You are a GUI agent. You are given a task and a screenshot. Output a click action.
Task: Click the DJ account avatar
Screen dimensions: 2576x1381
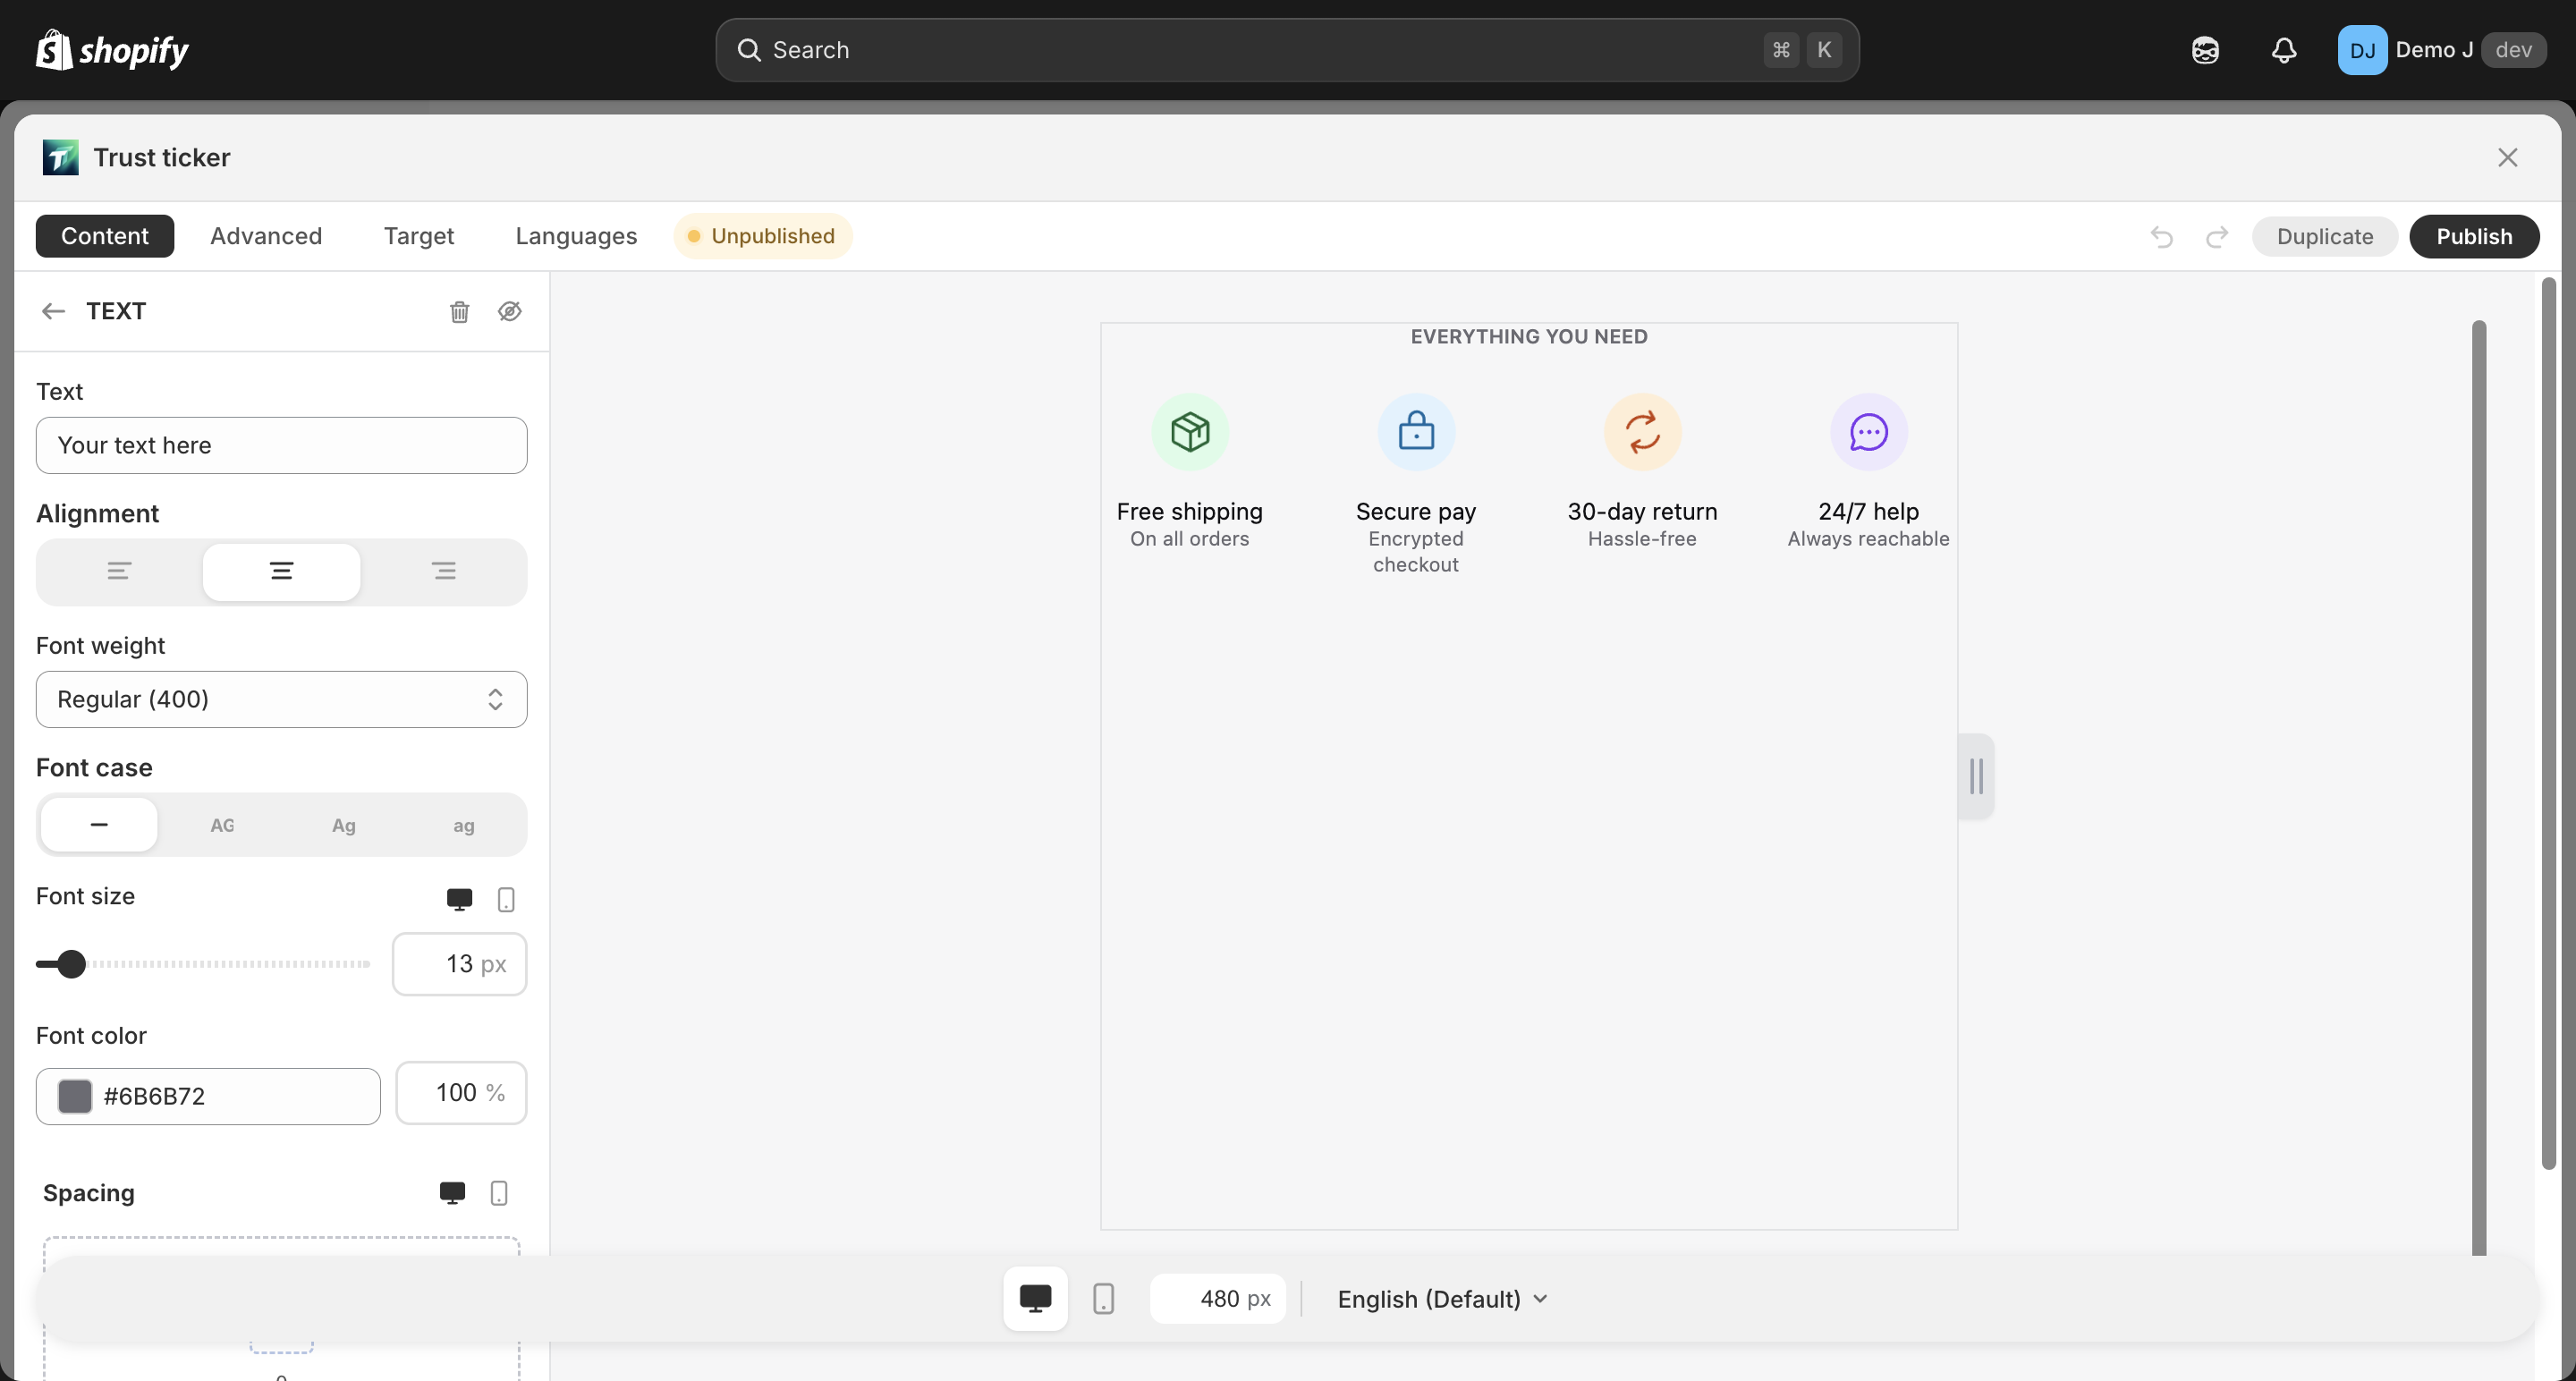[x=2362, y=50]
